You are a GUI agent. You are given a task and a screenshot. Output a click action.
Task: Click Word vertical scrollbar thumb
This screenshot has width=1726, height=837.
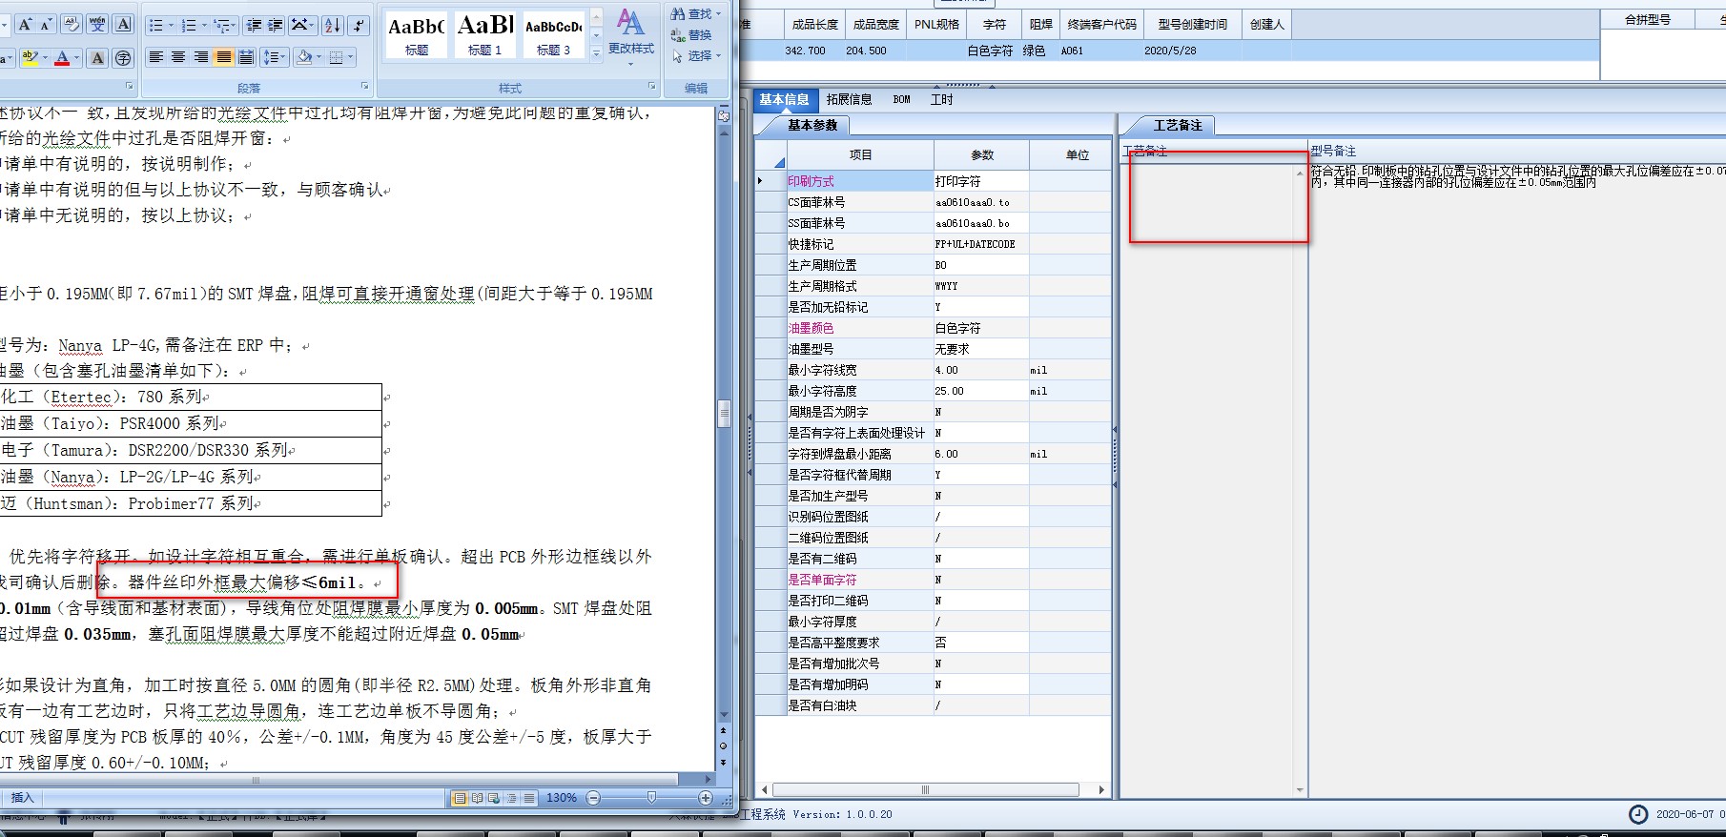coord(724,414)
